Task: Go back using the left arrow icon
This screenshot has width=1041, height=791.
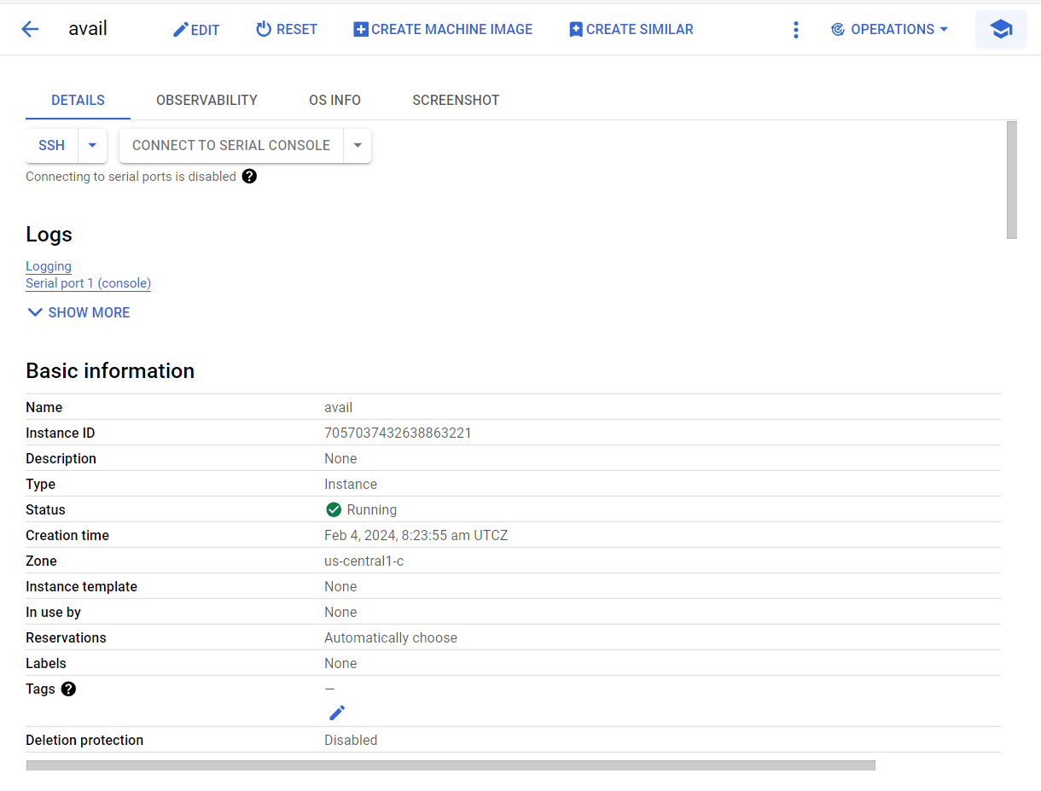Action: pyautogui.click(x=30, y=29)
